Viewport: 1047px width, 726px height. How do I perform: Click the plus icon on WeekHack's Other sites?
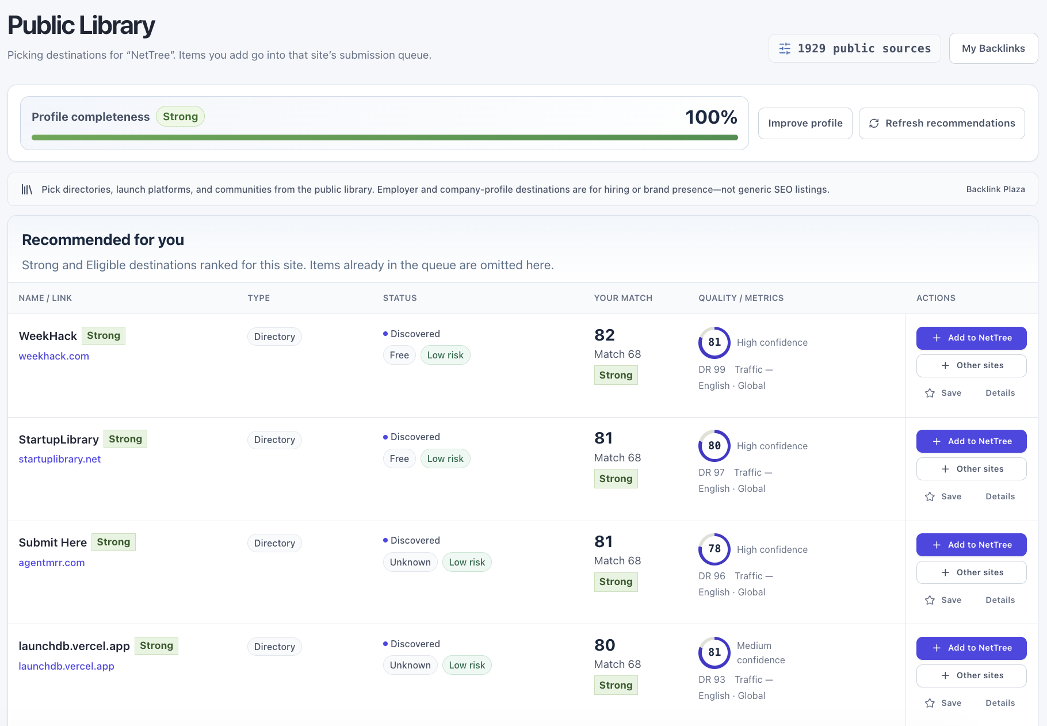pos(945,365)
